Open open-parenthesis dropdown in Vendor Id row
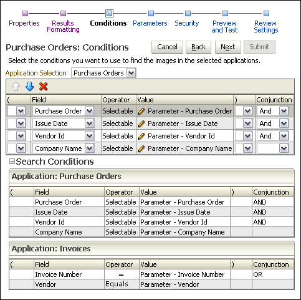Screen dimensions: 301x300 [21, 136]
